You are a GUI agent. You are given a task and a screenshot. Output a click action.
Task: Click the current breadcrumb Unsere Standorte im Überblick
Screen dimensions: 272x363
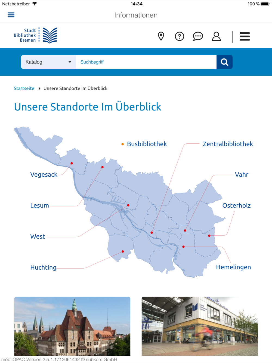75,88
